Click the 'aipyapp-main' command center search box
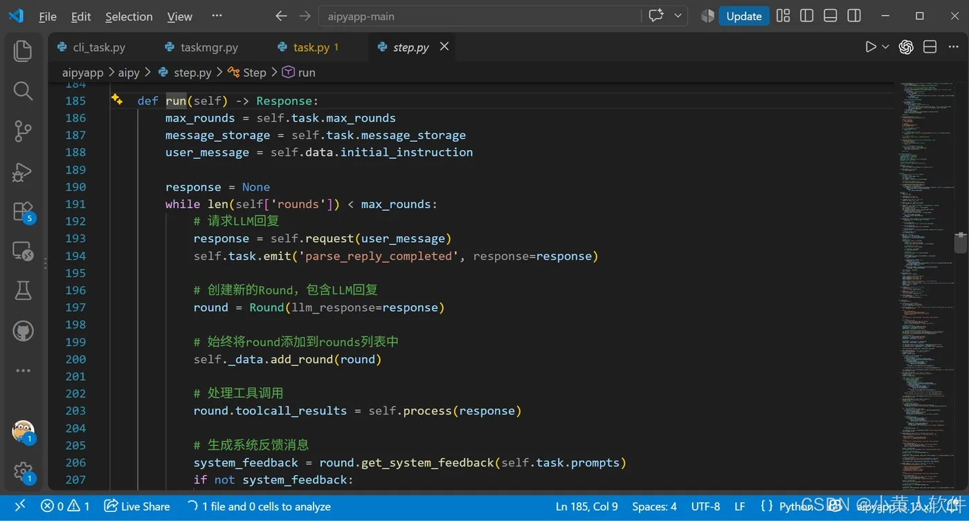 [481, 17]
